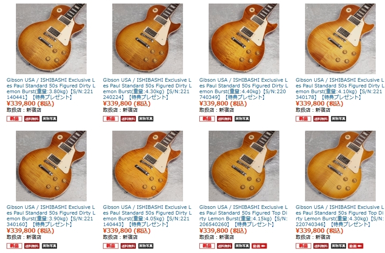
Task: Click the 送料無料 badge under the 4.40kg guitar
Action: (225, 119)
